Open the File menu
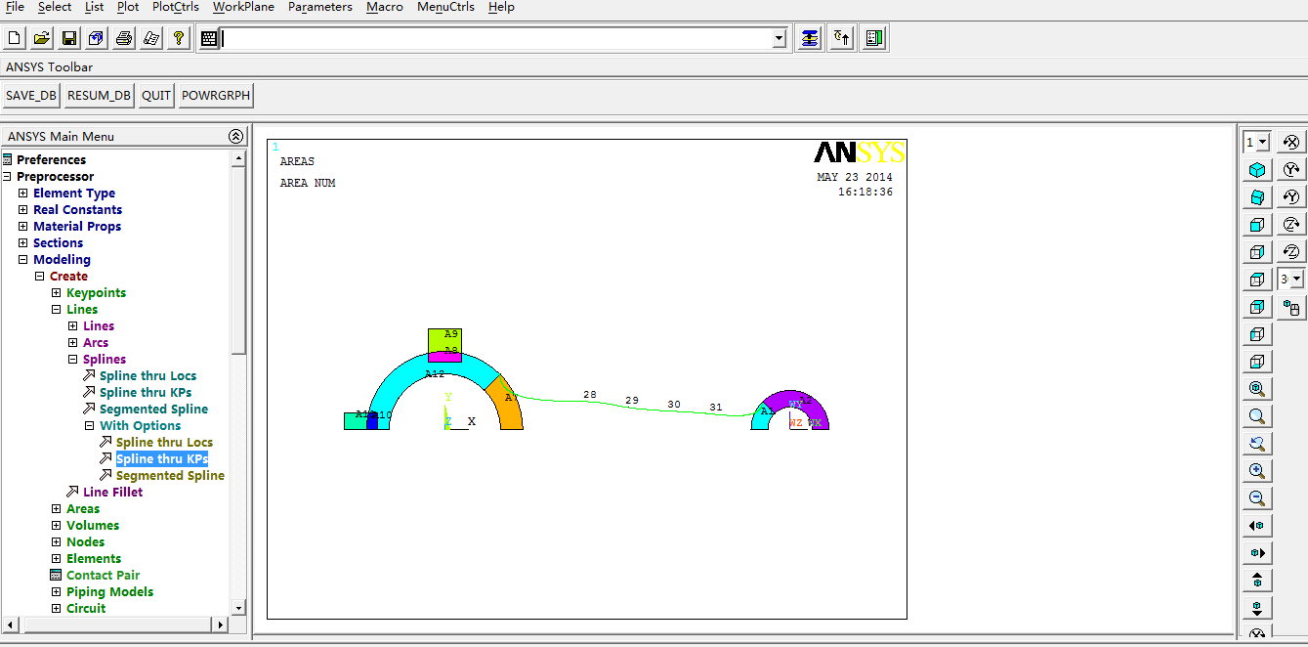The width and height of the screenshot is (1308, 647). pyautogui.click(x=15, y=7)
